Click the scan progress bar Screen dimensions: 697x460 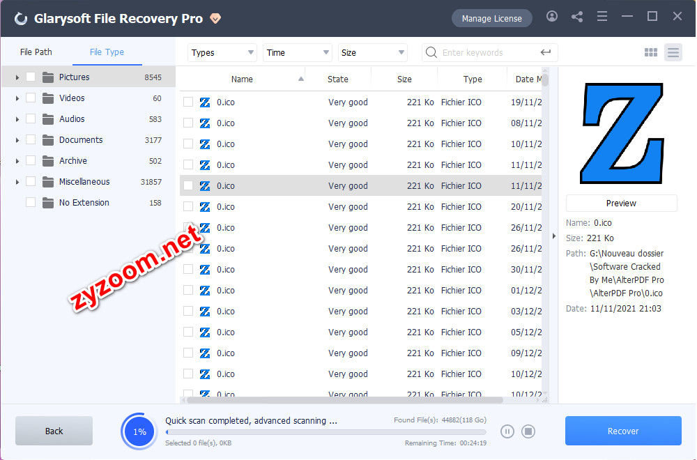pos(325,432)
